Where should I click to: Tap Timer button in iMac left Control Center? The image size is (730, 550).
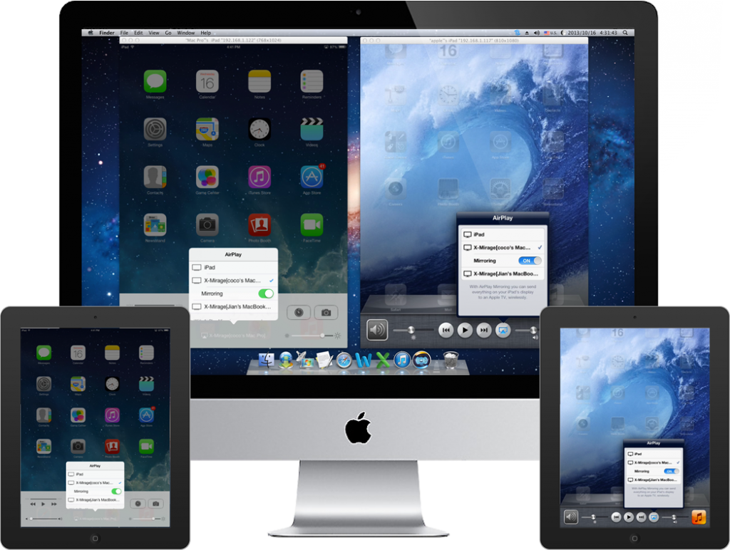click(x=299, y=313)
